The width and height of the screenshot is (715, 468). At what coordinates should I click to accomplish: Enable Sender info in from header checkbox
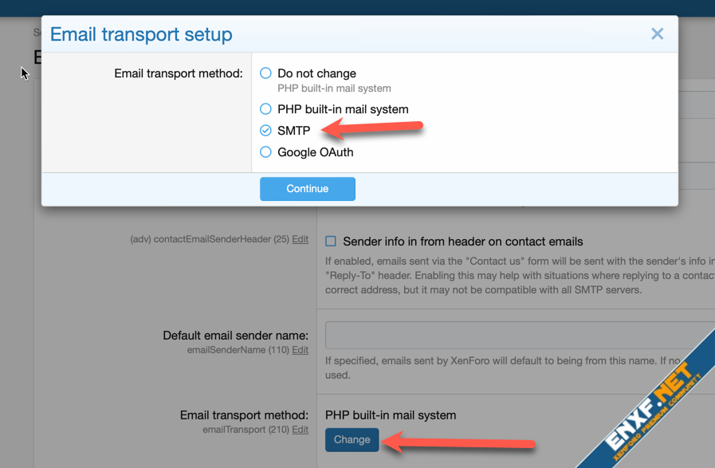click(x=331, y=242)
